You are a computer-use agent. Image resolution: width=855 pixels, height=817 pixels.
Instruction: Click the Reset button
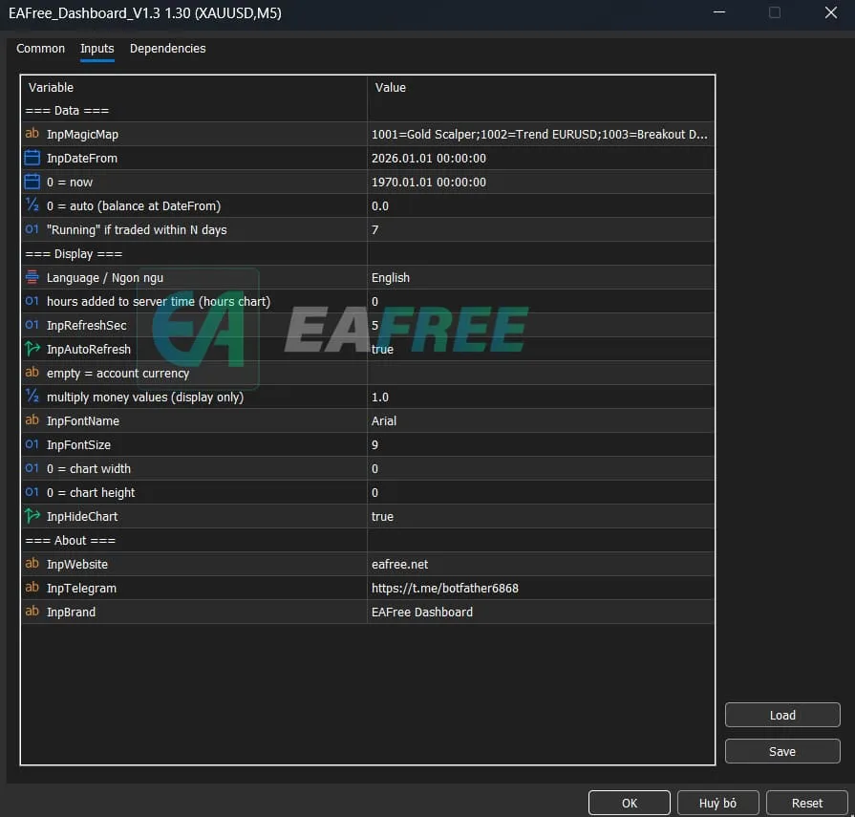click(x=807, y=803)
